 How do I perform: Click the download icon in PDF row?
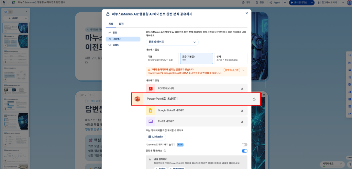coord(242,89)
